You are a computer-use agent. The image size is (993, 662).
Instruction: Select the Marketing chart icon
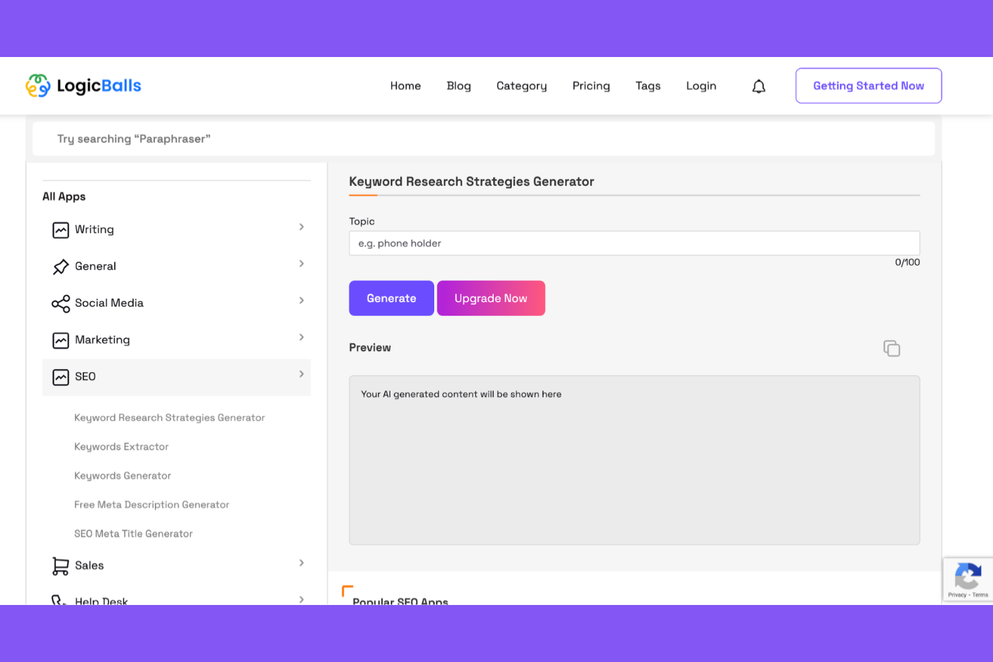point(60,339)
